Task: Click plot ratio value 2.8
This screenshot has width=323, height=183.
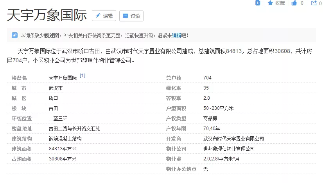Action: (206, 98)
